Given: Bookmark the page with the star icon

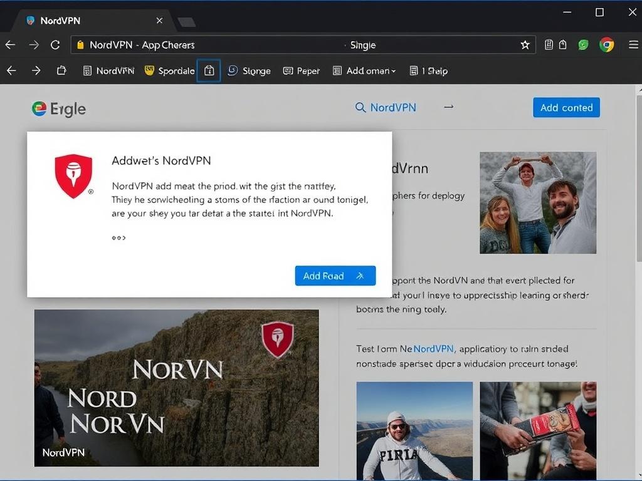Looking at the screenshot, I should [525, 45].
